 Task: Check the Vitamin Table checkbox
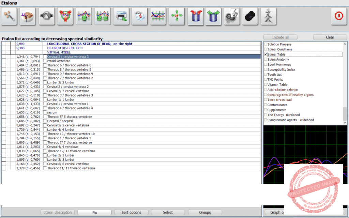pyautogui.click(x=266, y=85)
